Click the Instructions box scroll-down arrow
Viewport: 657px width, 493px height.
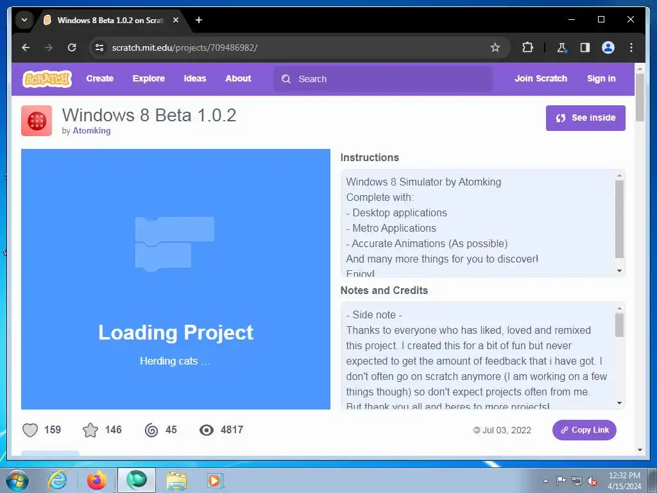(619, 271)
